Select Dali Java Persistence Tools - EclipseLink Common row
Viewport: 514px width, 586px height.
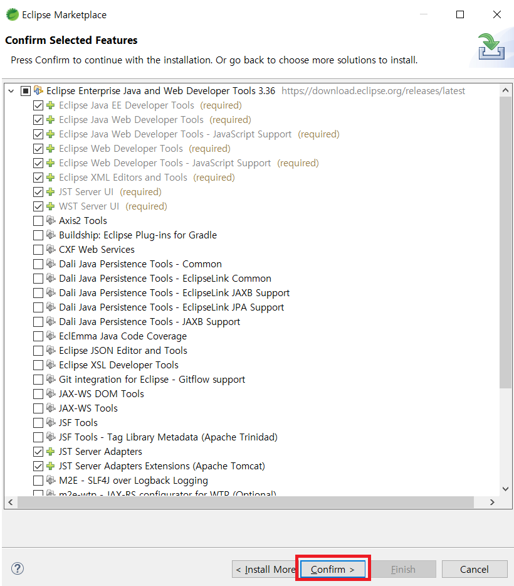click(x=165, y=279)
